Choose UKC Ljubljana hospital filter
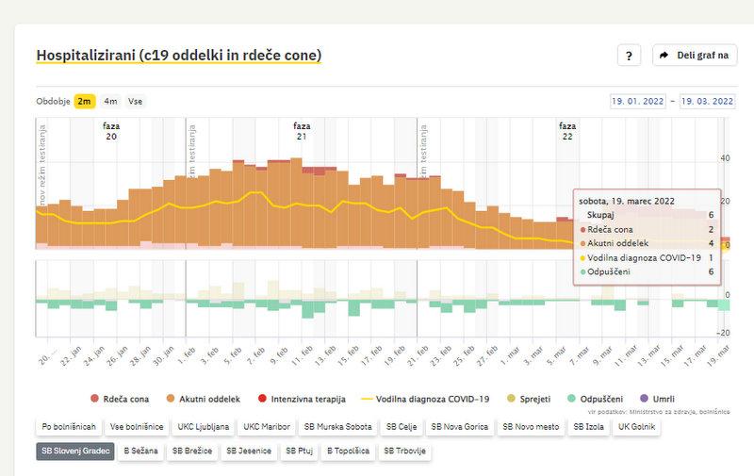The image size is (754, 476). (202, 427)
